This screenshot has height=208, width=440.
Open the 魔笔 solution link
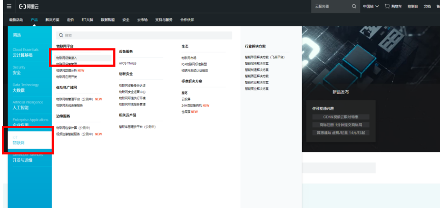184,92
